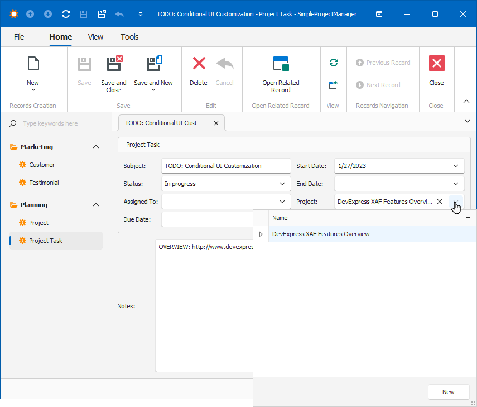The image size is (477, 407).
Task: Click Open Related Record in the ribbon
Action: tap(281, 74)
